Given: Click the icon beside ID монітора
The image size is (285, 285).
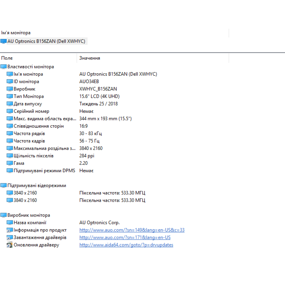Looking at the screenshot, I should tap(10, 82).
